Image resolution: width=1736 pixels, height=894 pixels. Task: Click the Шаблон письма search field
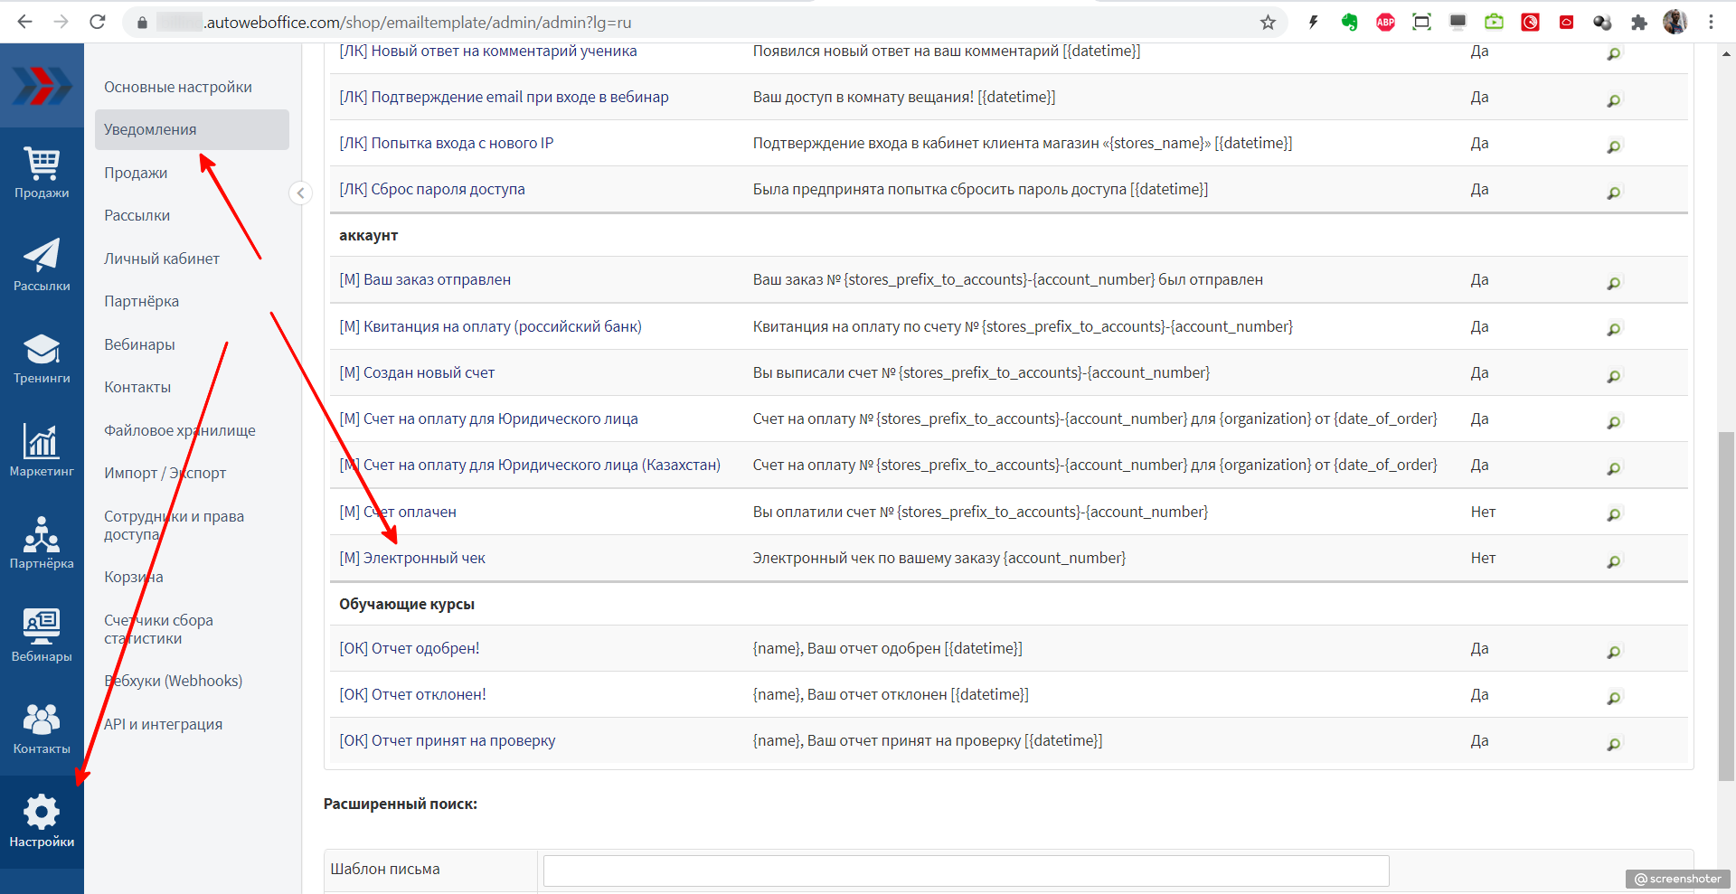(966, 870)
